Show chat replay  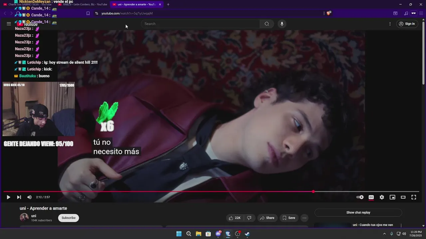point(358,212)
